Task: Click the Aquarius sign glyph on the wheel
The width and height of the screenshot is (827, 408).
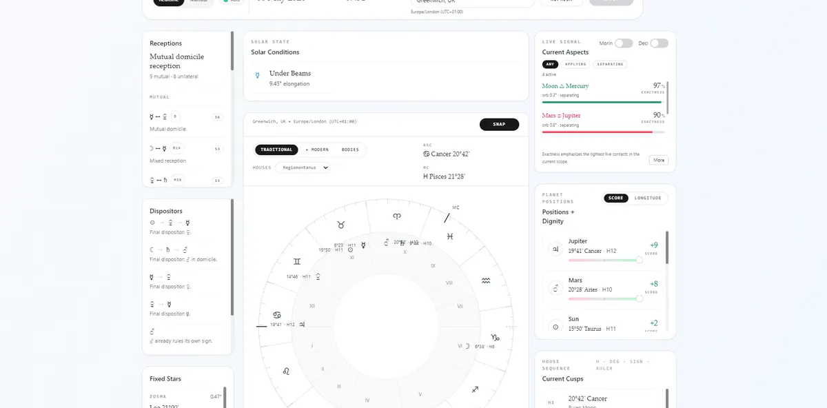Action: [486, 281]
